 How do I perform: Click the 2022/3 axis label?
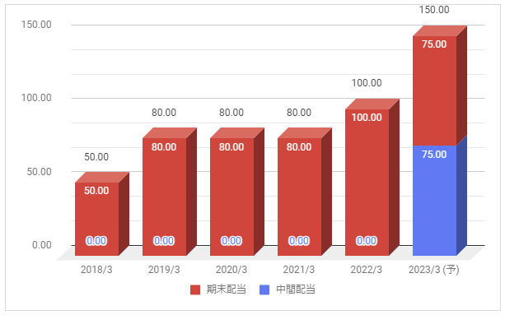pos(367,270)
